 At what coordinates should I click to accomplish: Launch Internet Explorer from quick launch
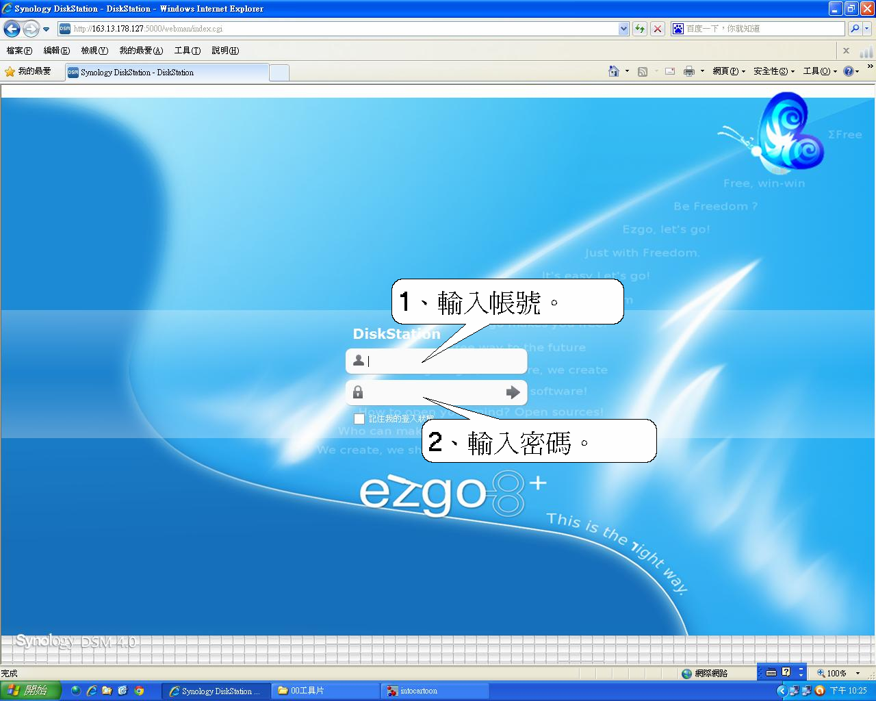(91, 691)
